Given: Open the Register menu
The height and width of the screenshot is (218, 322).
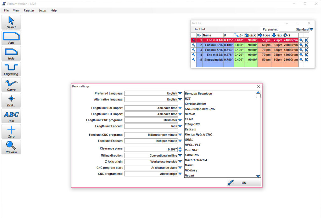Looking at the screenshot, I should (29, 10).
